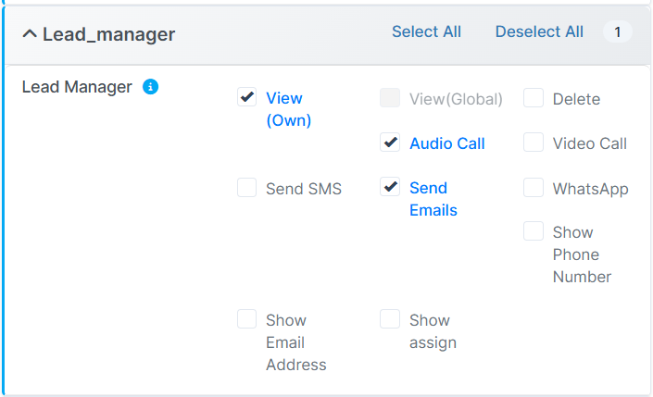Uncheck the View (Own) checkbox
This screenshot has height=397, width=653.
246,97
